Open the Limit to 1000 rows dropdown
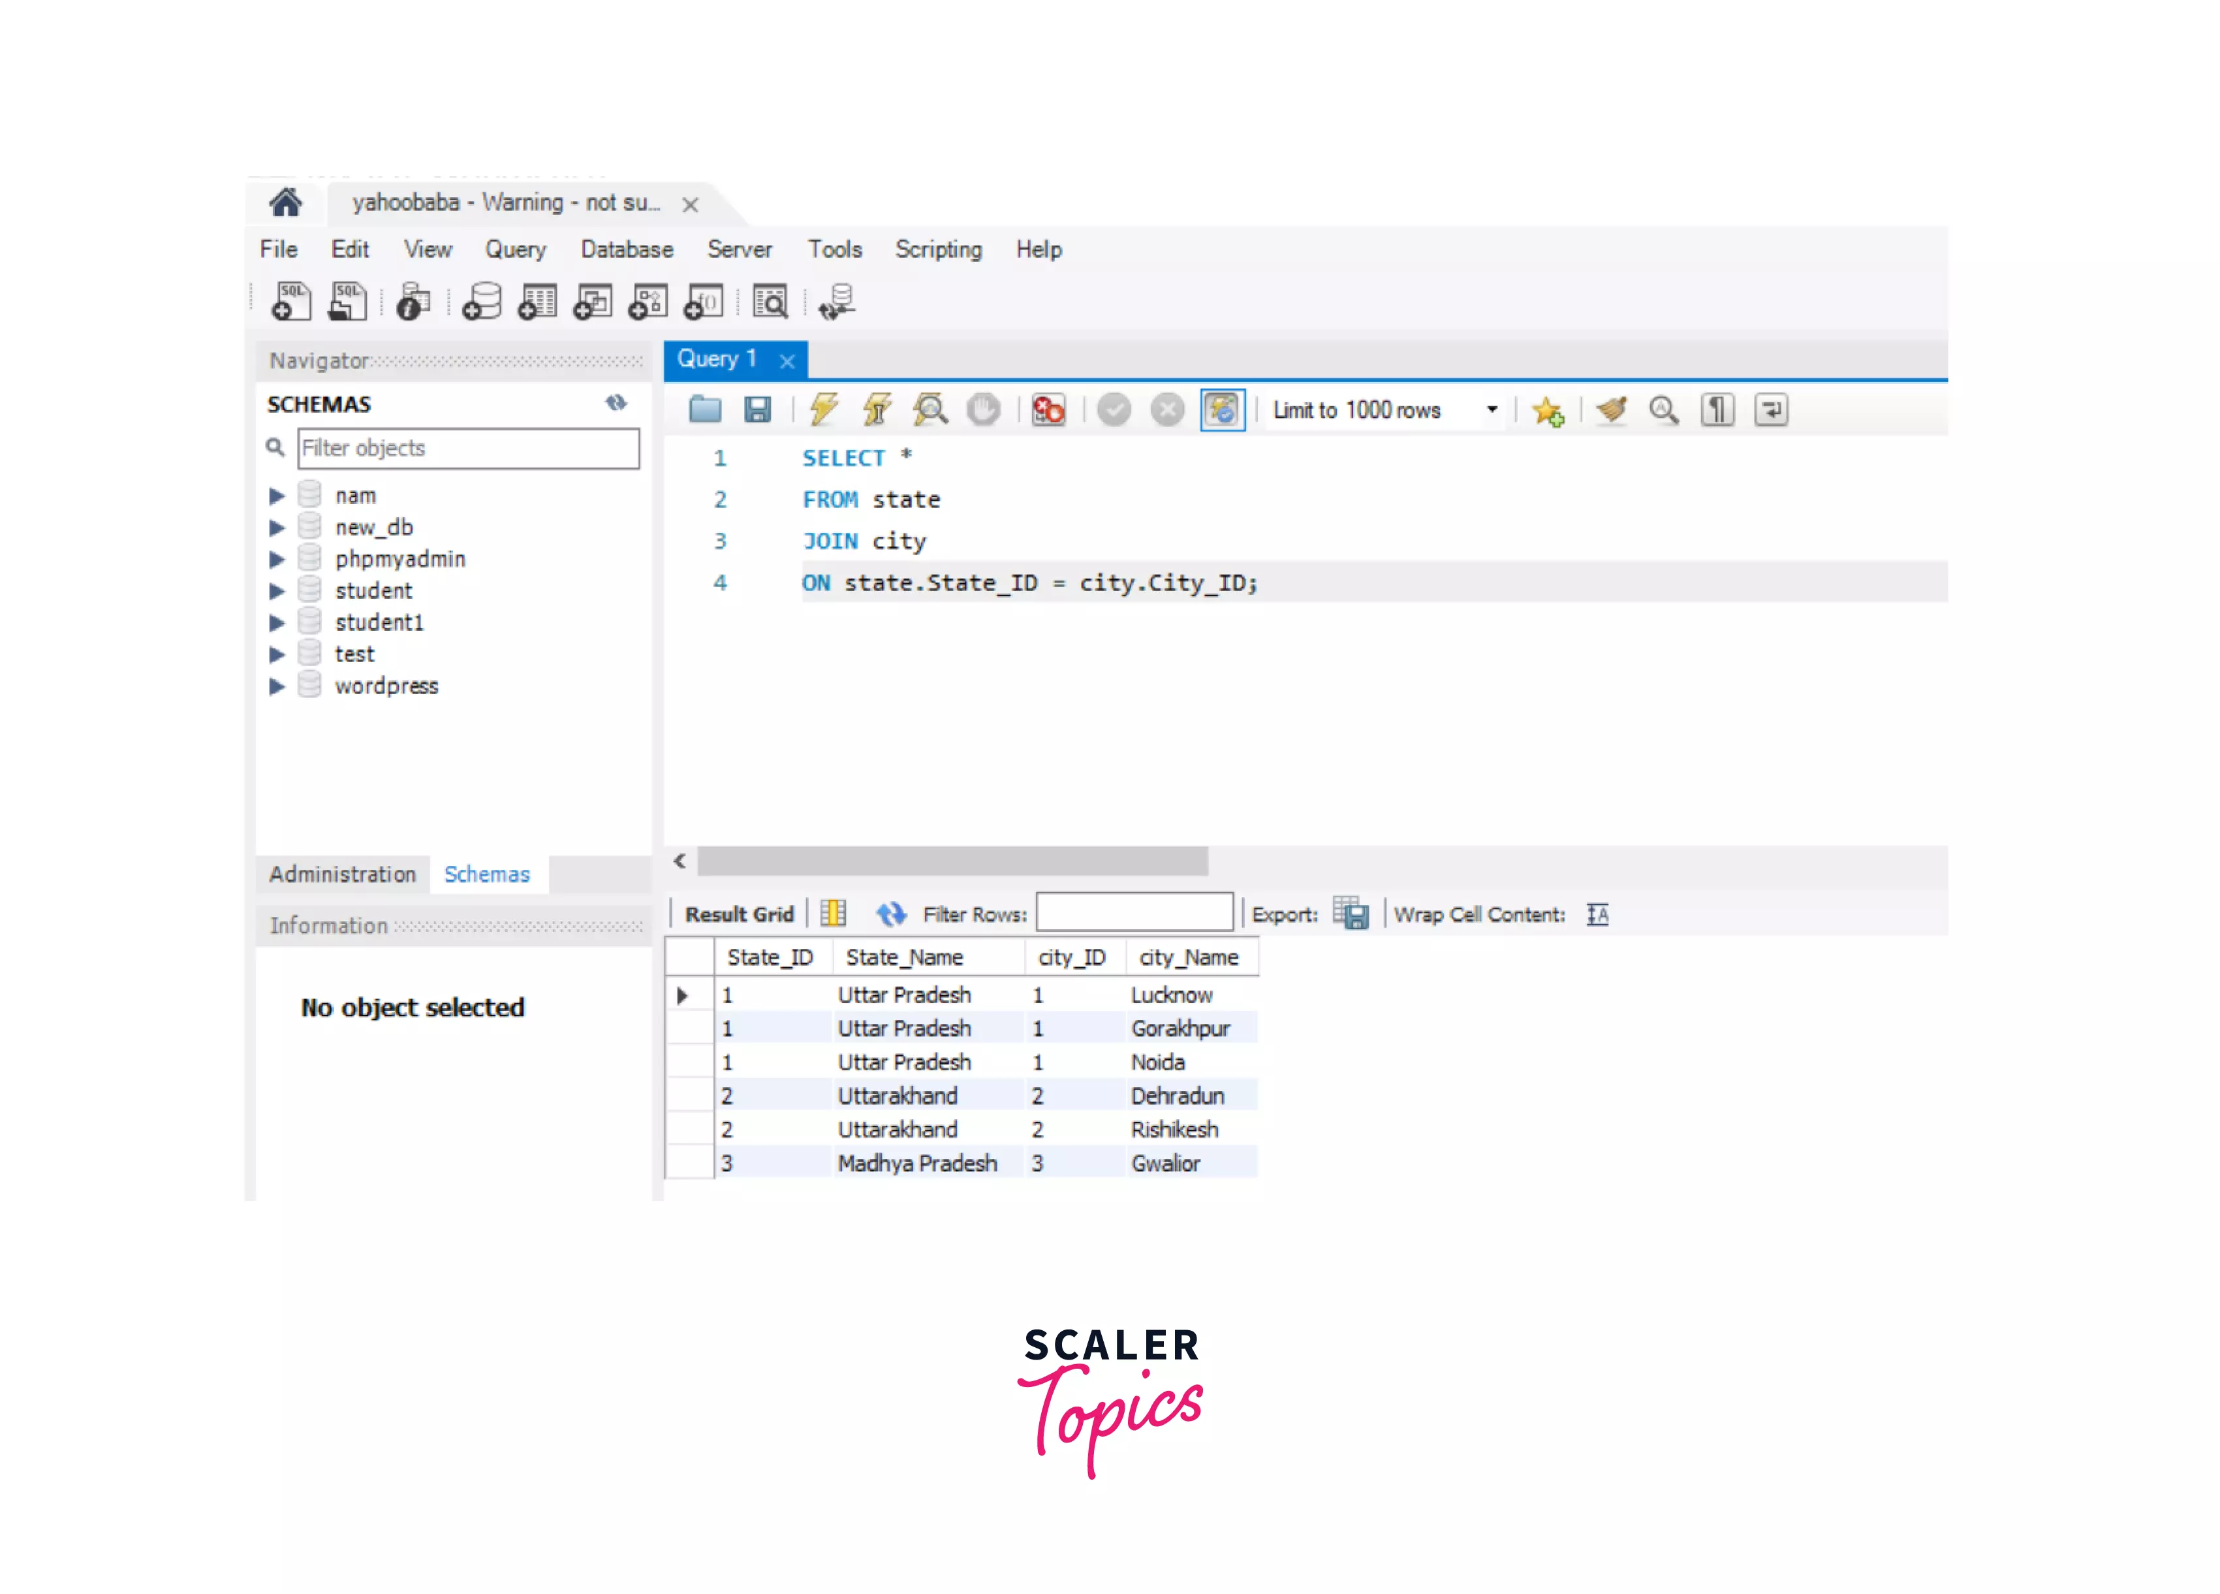The width and height of the screenshot is (2220, 1594). pyautogui.click(x=1491, y=409)
